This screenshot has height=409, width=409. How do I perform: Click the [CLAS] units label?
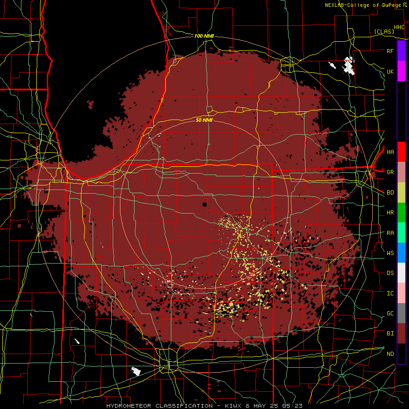384,32
